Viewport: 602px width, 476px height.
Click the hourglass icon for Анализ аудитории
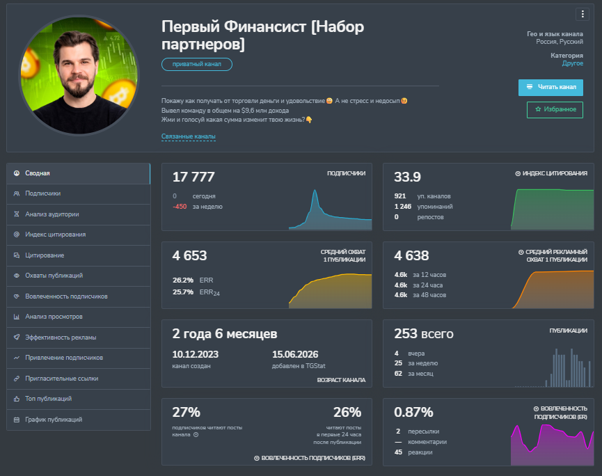point(17,214)
